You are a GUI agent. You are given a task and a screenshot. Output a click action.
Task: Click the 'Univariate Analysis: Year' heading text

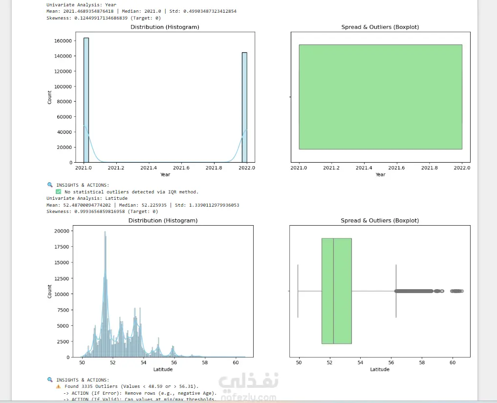click(x=82, y=5)
